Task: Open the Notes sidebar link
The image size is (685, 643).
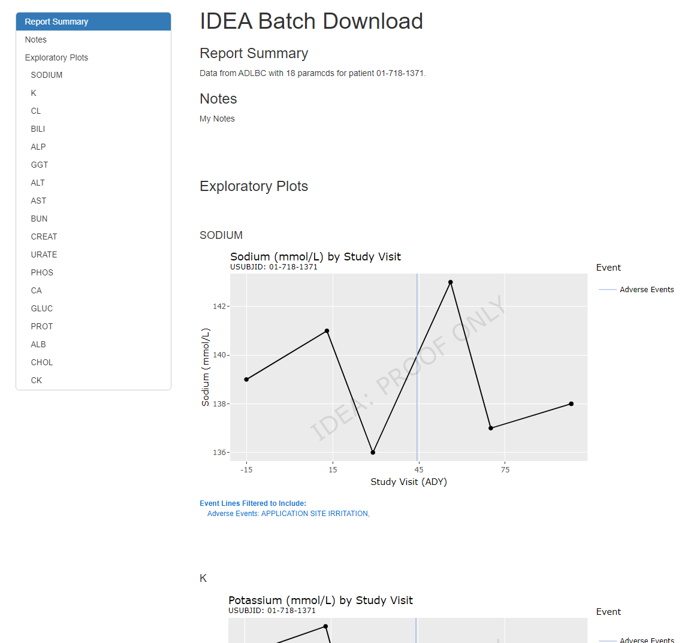Action: click(x=93, y=40)
